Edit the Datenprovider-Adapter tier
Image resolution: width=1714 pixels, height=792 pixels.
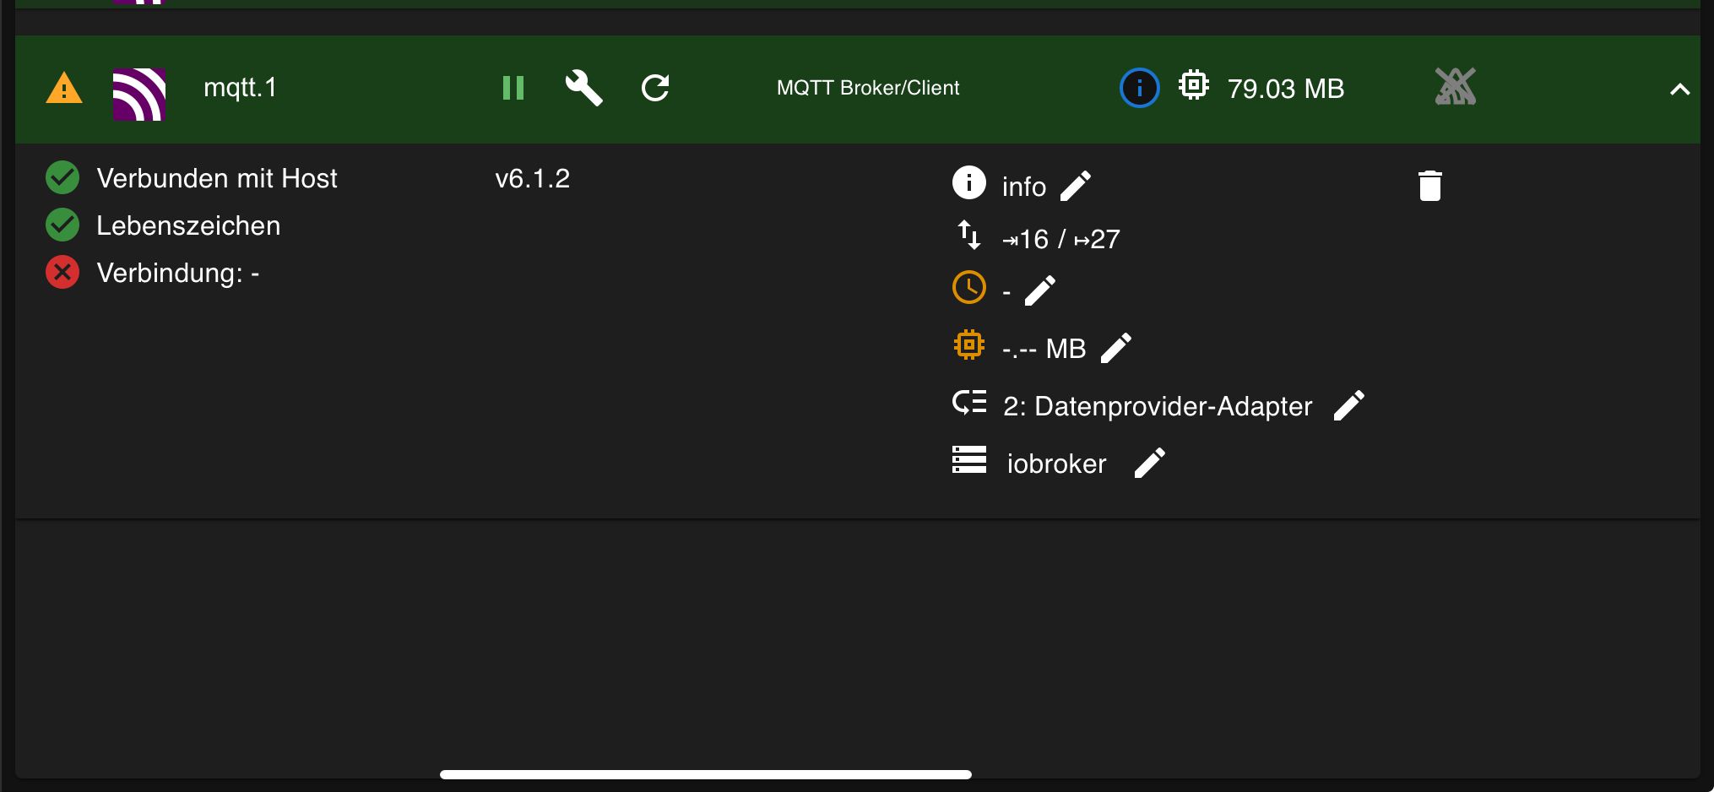click(x=1348, y=405)
